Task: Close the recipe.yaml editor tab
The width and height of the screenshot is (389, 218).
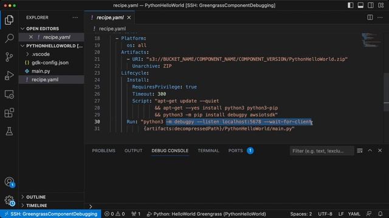Action: click(129, 18)
